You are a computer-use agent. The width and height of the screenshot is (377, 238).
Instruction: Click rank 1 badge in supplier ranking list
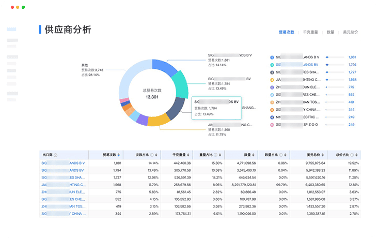coord(272,57)
